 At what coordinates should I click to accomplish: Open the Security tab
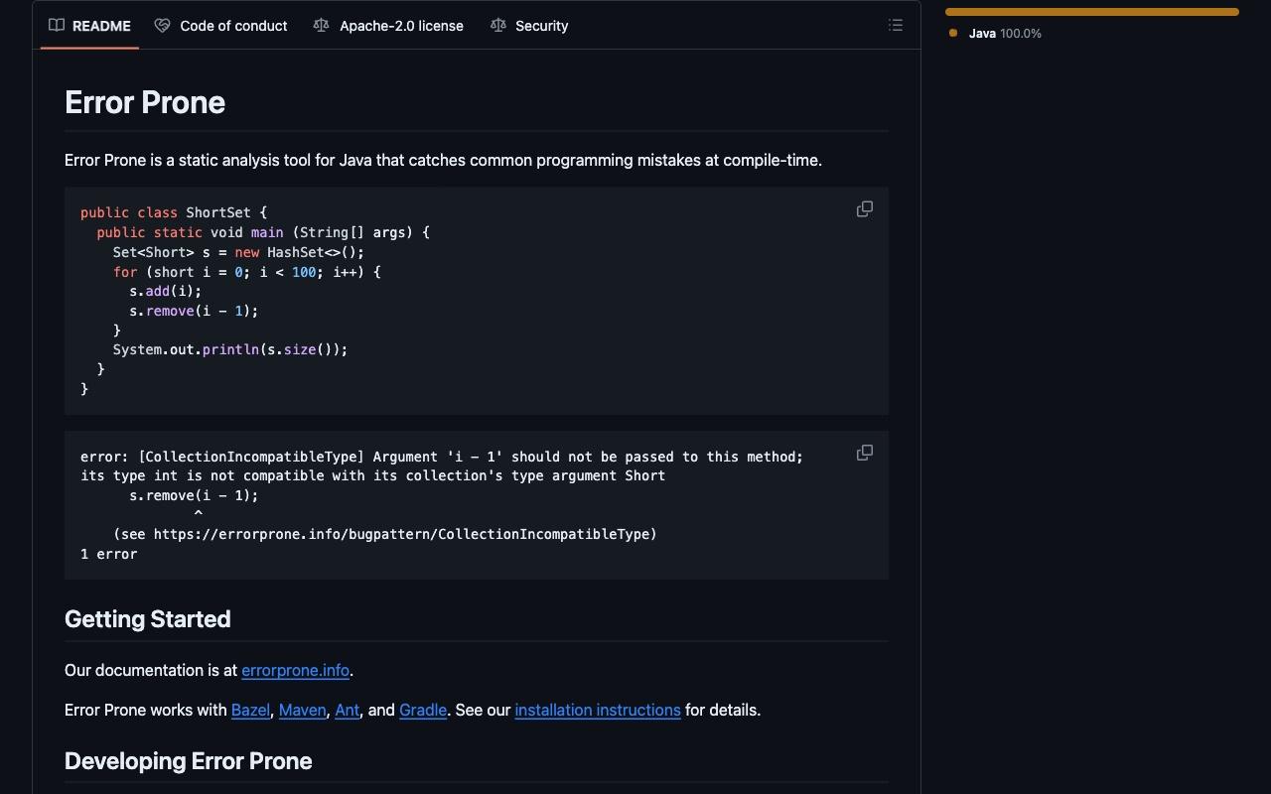tap(529, 26)
